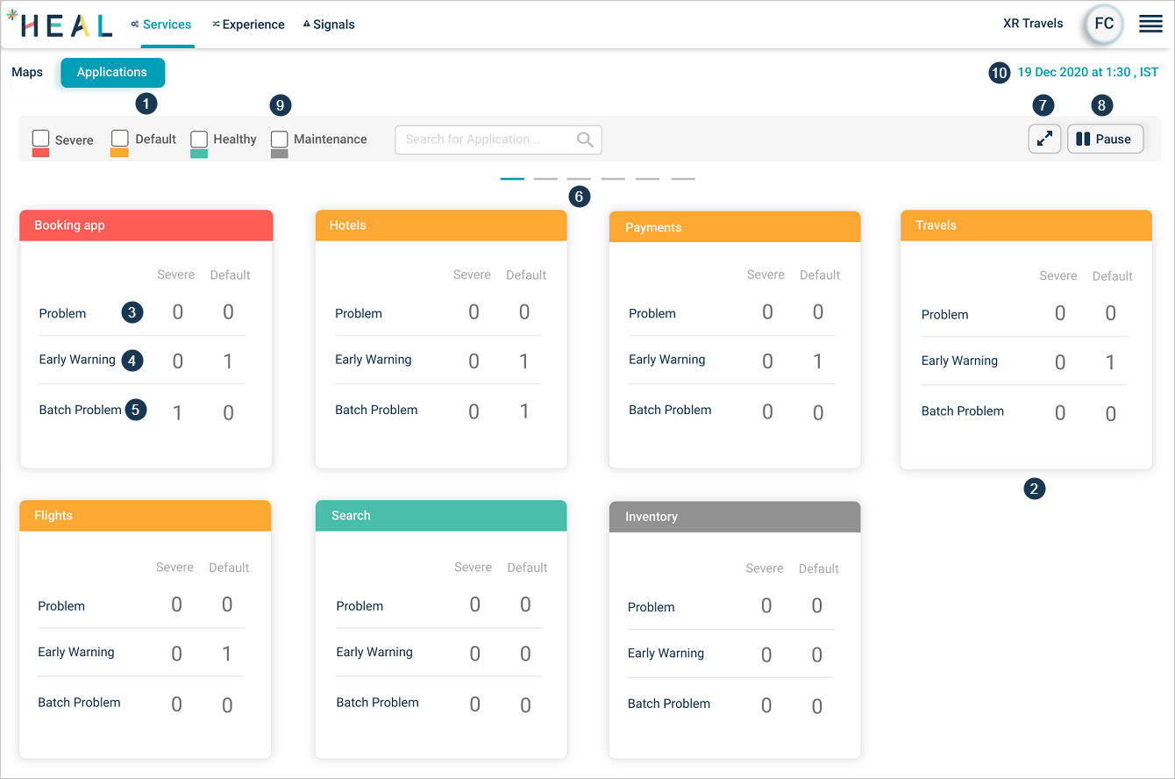Click the HEAL logo
1175x779 pixels.
(x=60, y=25)
